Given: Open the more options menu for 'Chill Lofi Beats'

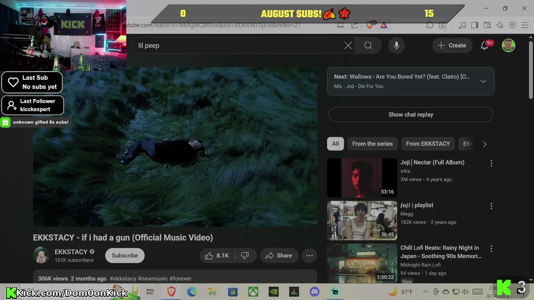Looking at the screenshot, I should 491,249.
